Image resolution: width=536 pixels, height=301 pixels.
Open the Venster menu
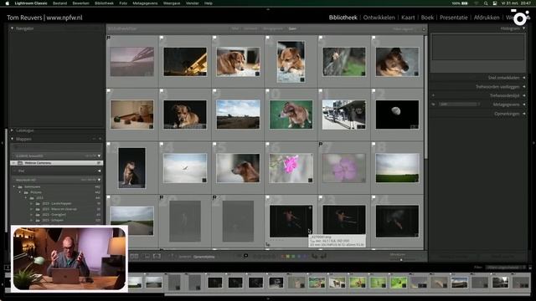click(192, 3)
